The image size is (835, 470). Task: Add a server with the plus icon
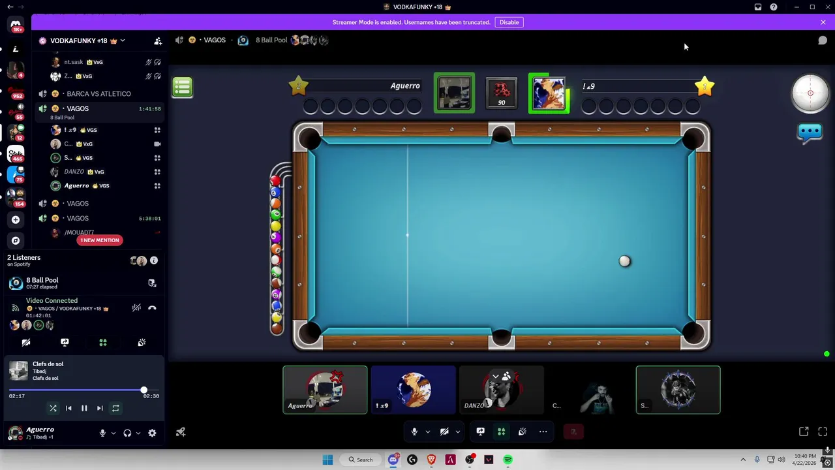click(16, 220)
